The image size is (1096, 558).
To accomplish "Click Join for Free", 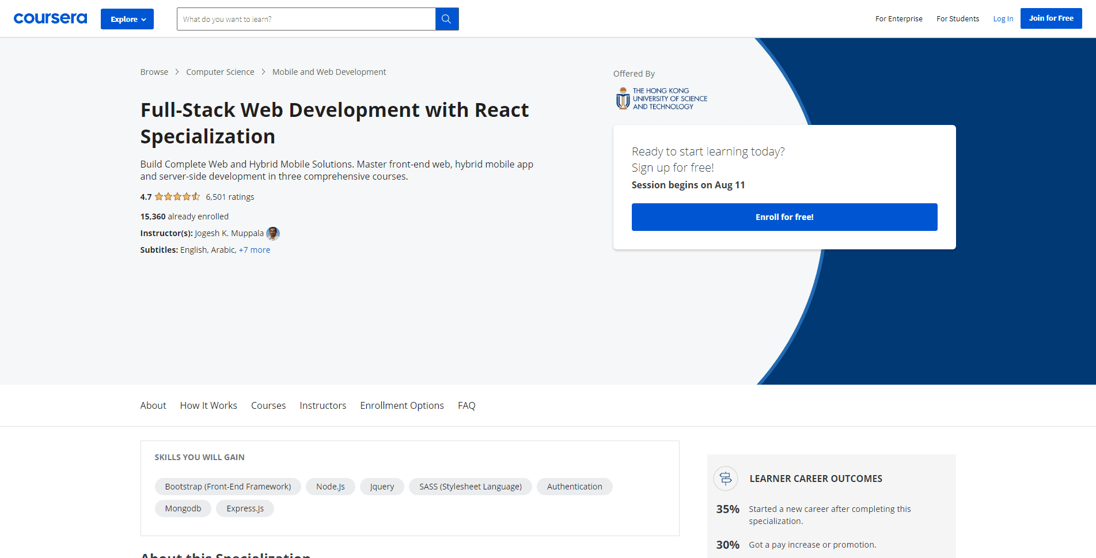I will click(x=1051, y=18).
